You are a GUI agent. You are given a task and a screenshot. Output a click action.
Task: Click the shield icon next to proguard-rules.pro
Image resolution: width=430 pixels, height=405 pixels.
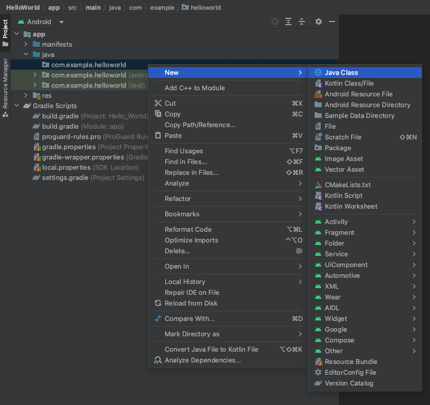click(x=36, y=136)
